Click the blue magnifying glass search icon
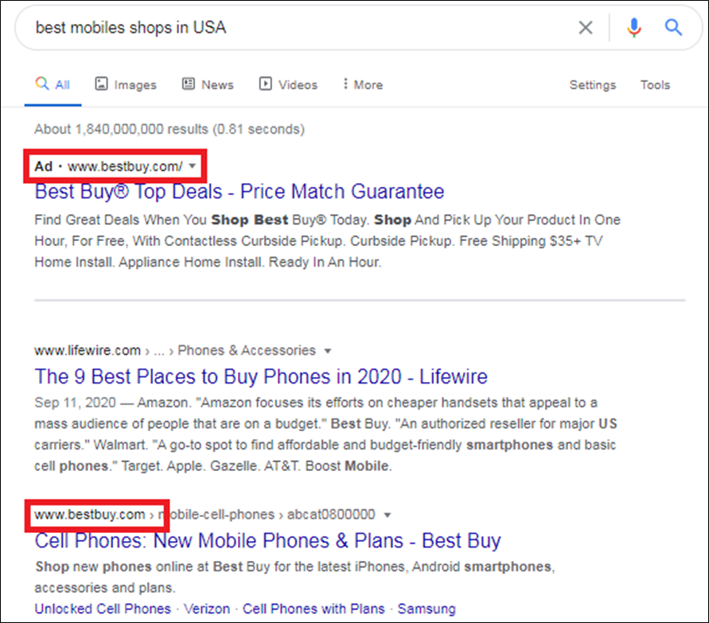Image resolution: width=709 pixels, height=623 pixels. click(673, 27)
